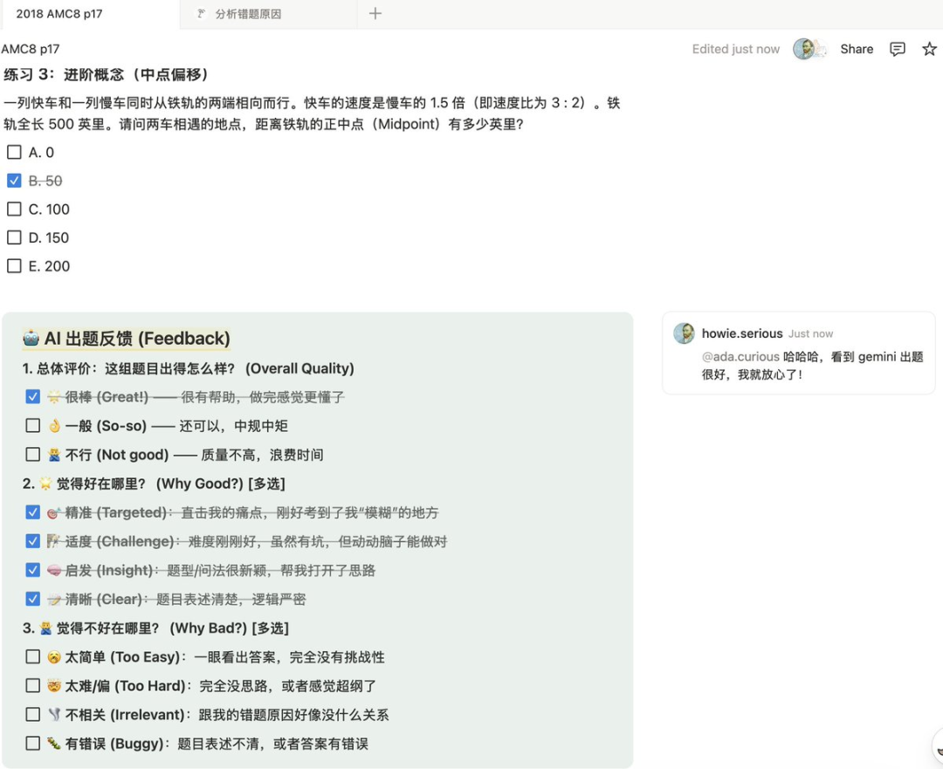Click the Share button

tap(857, 49)
